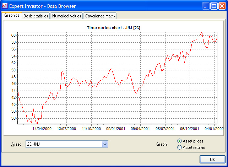Close the Data Browser window
This screenshot has width=228, height=167.
click(x=222, y=6)
